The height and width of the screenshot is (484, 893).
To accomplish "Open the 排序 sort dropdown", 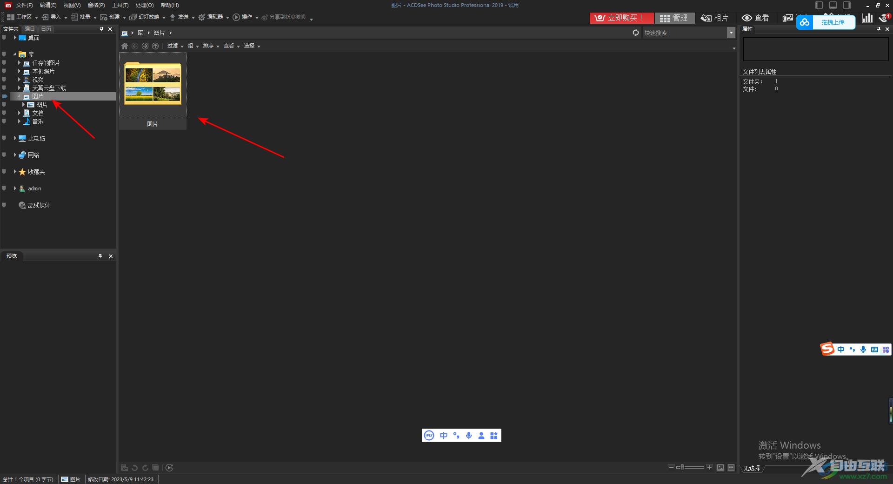I will (211, 46).
